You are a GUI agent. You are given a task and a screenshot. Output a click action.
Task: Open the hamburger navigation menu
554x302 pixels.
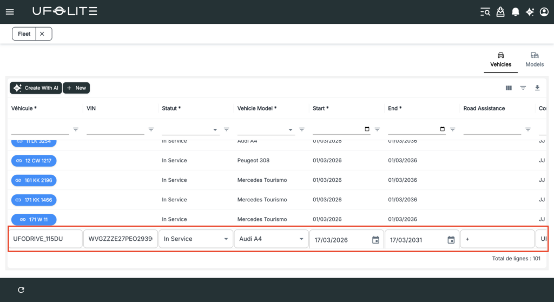(x=10, y=12)
